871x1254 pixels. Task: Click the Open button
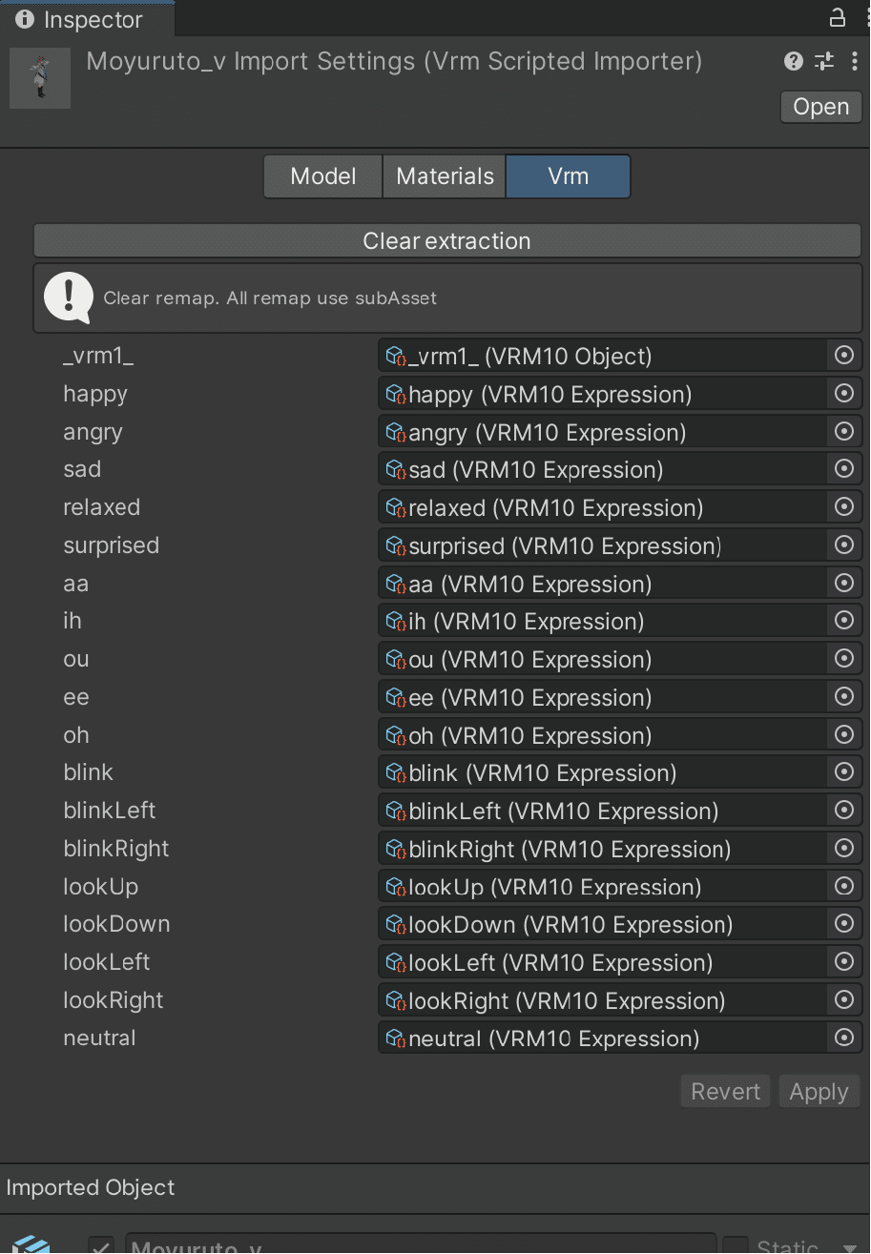point(819,106)
